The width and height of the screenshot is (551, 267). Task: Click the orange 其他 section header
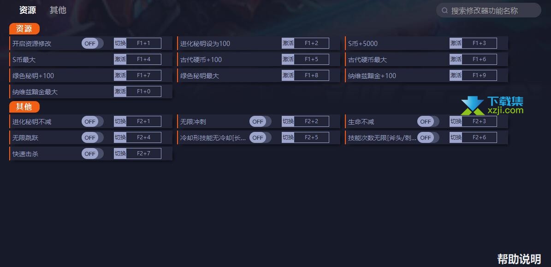click(x=24, y=107)
